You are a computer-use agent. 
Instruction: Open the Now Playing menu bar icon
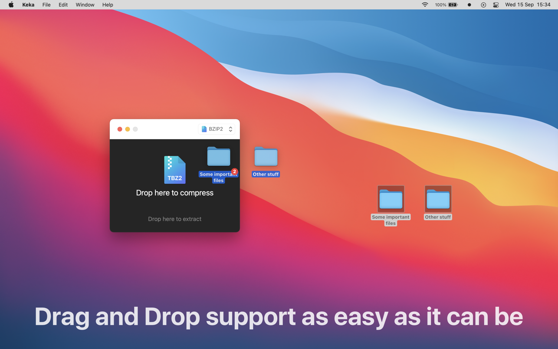[483, 5]
